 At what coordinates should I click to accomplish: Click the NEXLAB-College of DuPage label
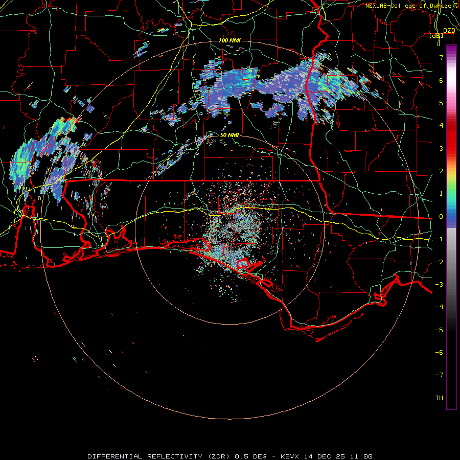coord(410,6)
